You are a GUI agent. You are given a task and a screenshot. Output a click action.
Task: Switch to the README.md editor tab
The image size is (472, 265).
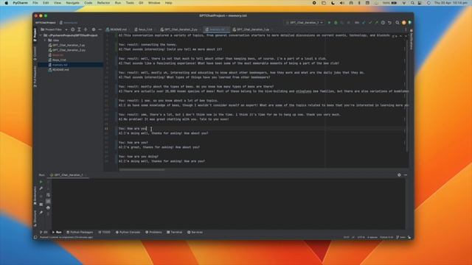[x=117, y=29]
